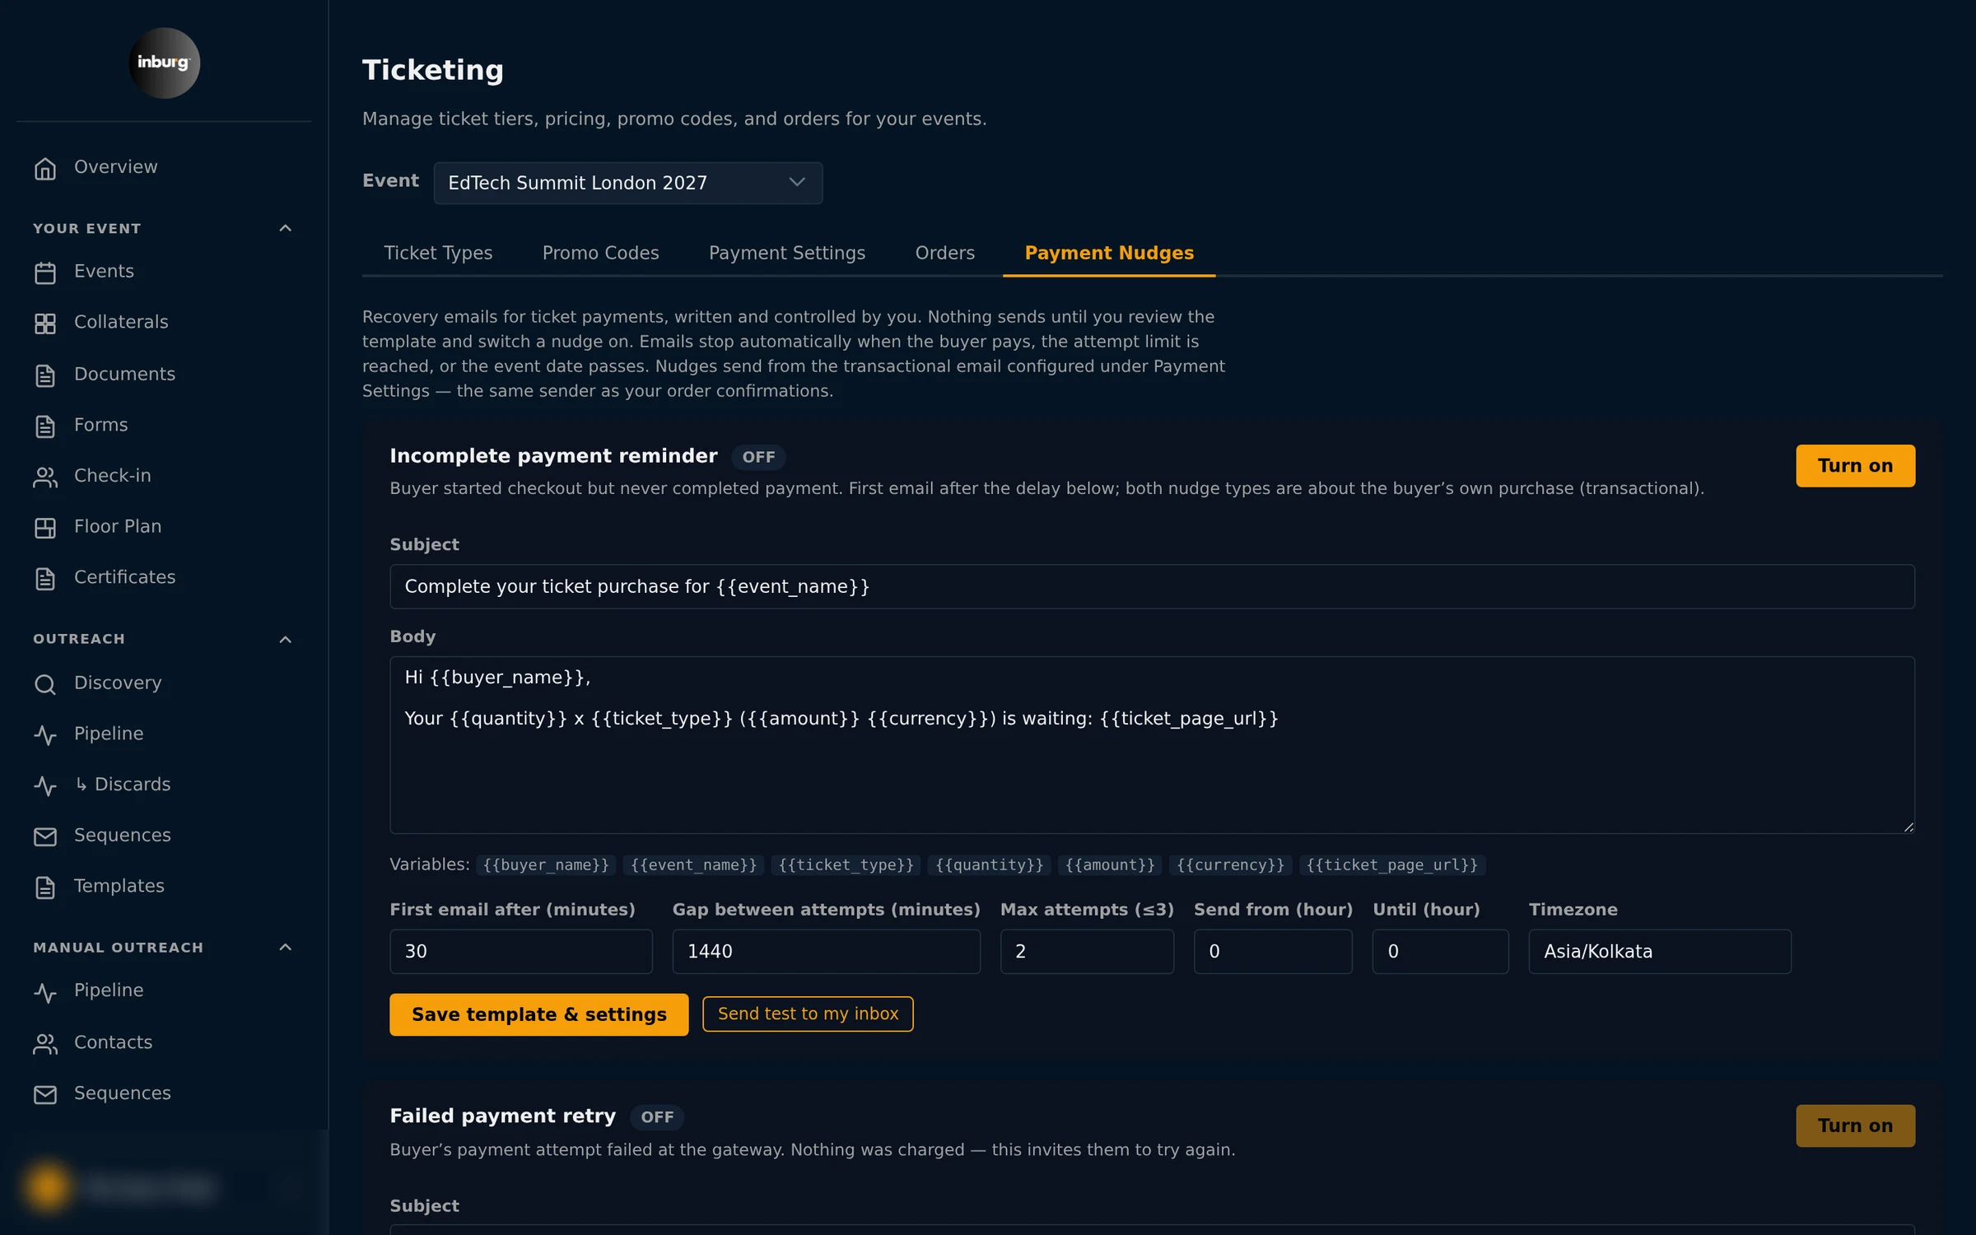Screen dimensions: 1976x1235
Task: Focus the Subject input field
Action: coord(1151,586)
